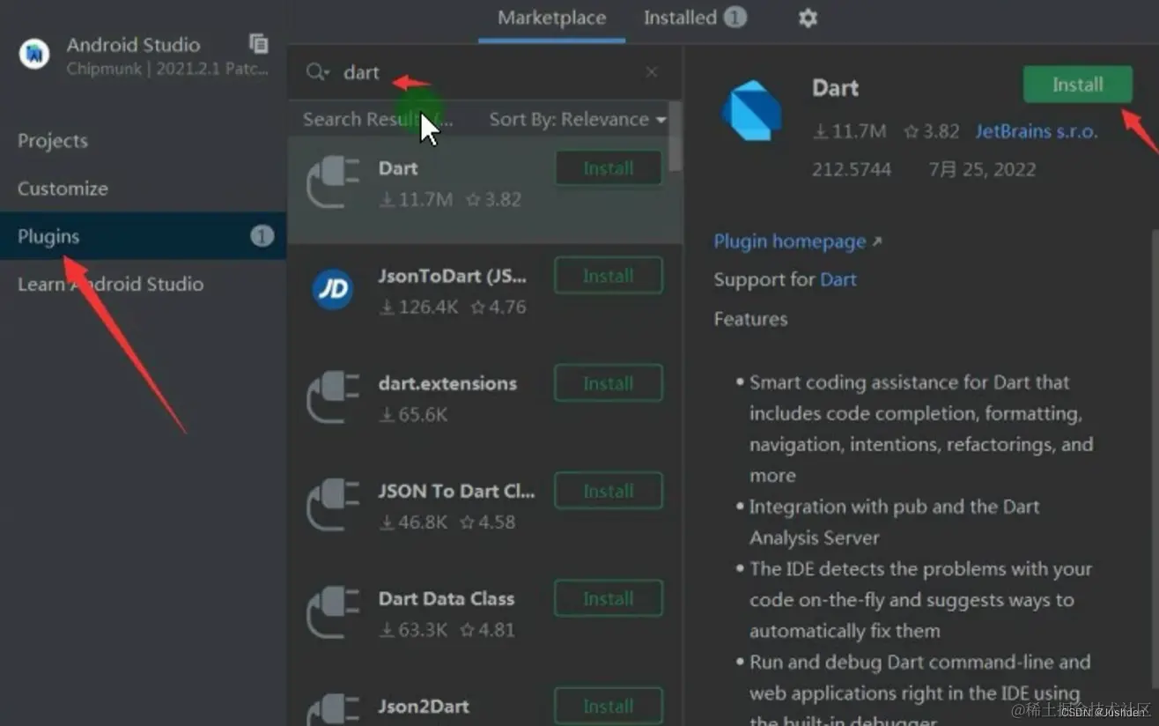The height and width of the screenshot is (726, 1159).
Task: Install the Dart plugin from list
Action: pos(609,168)
